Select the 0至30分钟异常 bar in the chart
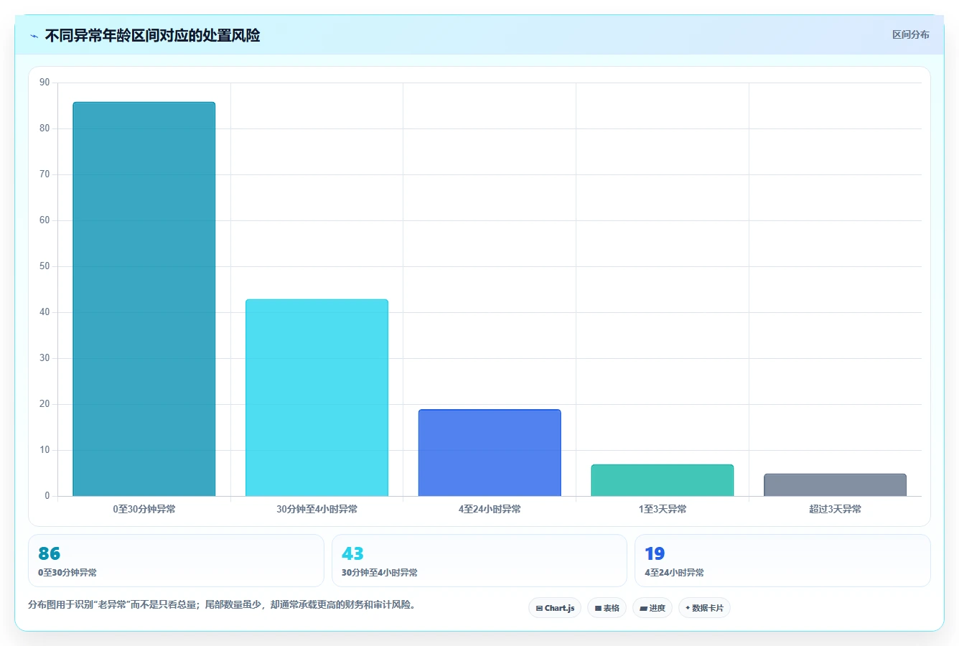The image size is (959, 646). [144, 299]
